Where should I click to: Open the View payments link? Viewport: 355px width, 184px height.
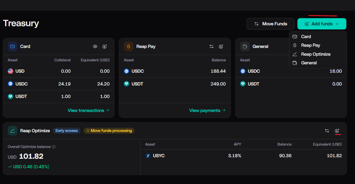207,110
